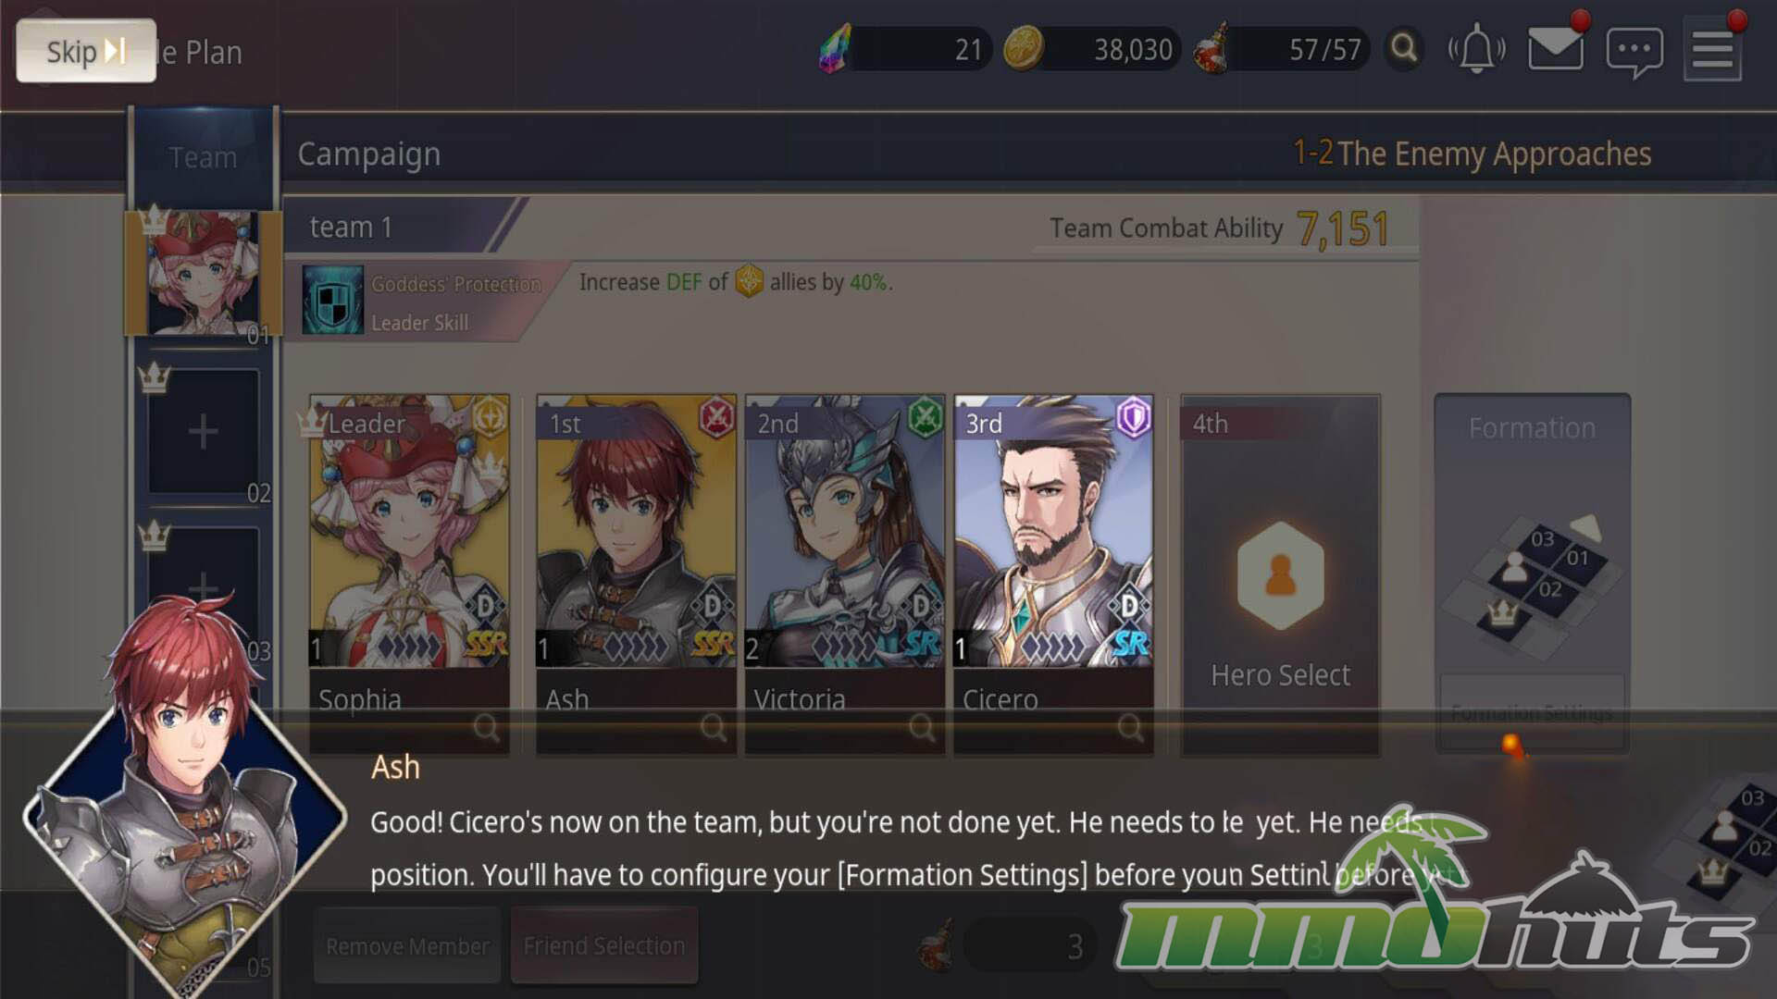Screen dimensions: 1777x999
Task: Click the magnifier search icon in top bar
Action: pos(1404,47)
